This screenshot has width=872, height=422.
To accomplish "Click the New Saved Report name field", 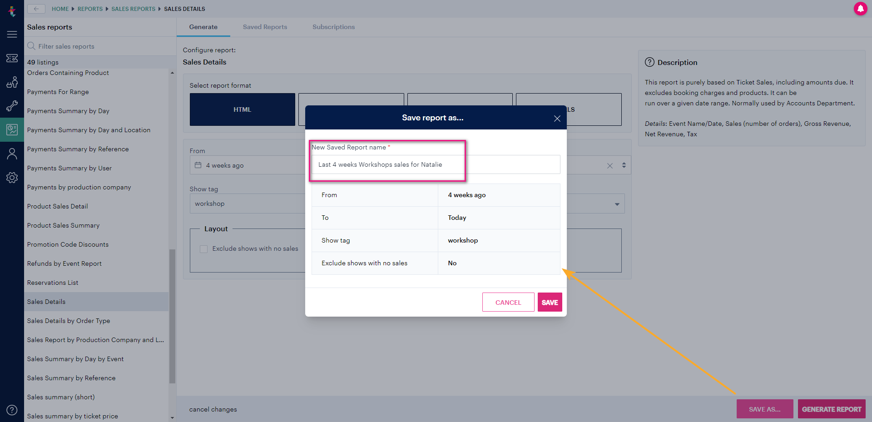I will click(436, 164).
